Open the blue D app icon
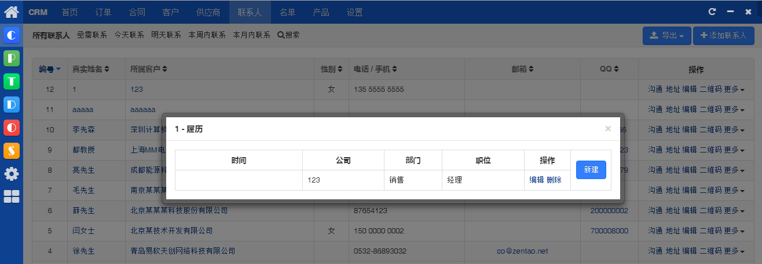762x264 pixels. pos(12,105)
